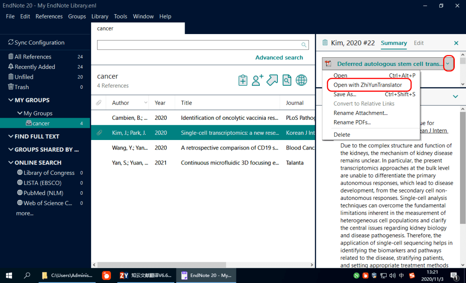Close the Kim, 2020 reference panel
466x283 pixels.
[x=456, y=43]
